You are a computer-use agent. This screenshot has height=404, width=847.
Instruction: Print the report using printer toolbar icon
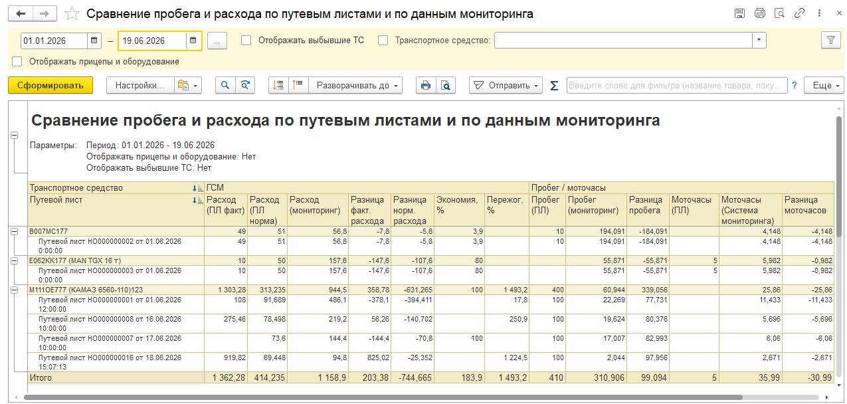(426, 85)
